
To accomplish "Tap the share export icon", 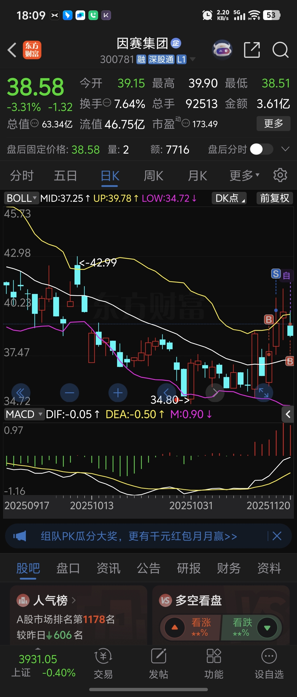I will point(252,50).
